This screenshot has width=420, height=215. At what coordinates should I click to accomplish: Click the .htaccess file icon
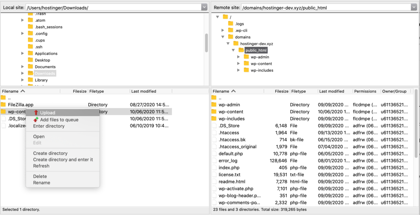tap(214, 133)
